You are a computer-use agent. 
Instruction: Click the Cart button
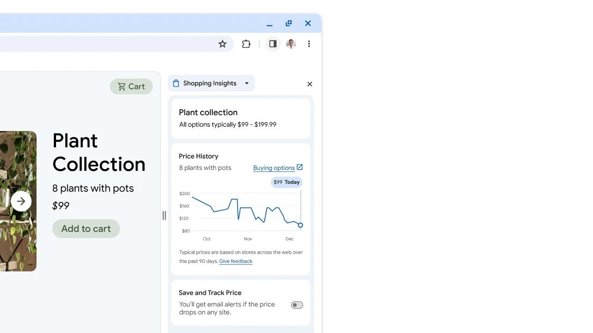tap(131, 86)
